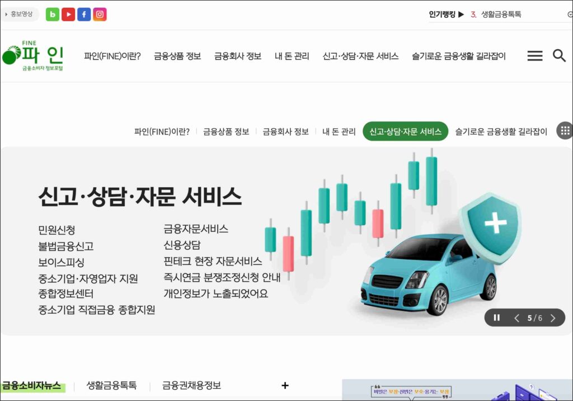Click the FINE 파인 logo
Image resolution: width=573 pixels, height=401 pixels.
pos(32,55)
